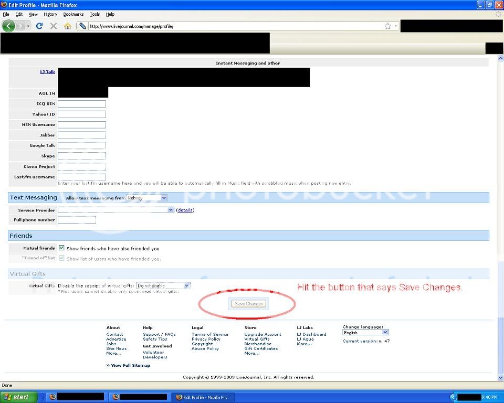Click the browser Back arrow button
Viewport: 504px width, 403px height.
[8, 26]
